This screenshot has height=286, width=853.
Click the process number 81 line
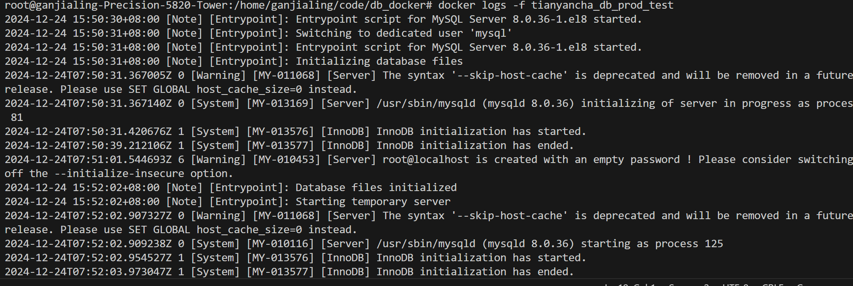coord(17,117)
